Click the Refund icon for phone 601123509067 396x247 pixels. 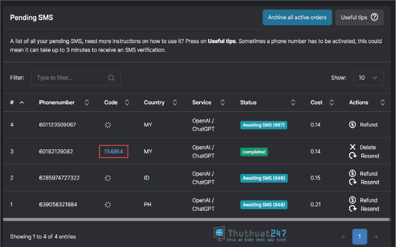tap(352, 125)
